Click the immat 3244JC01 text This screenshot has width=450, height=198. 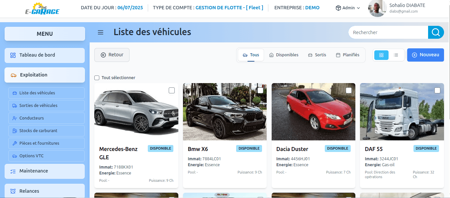(x=389, y=159)
